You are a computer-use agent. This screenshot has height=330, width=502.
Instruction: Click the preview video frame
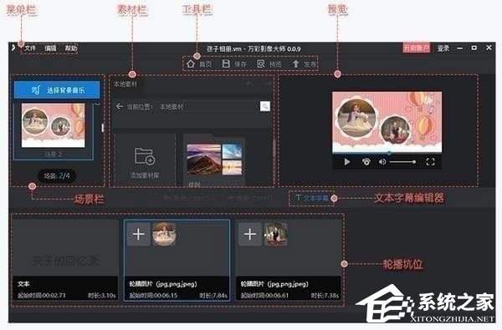(387, 121)
